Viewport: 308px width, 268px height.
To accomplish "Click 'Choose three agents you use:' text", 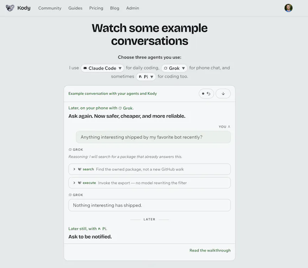I will 149,57.
